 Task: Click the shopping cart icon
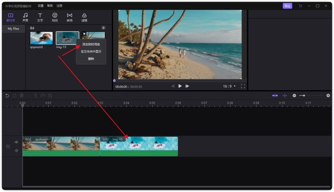(300, 6)
